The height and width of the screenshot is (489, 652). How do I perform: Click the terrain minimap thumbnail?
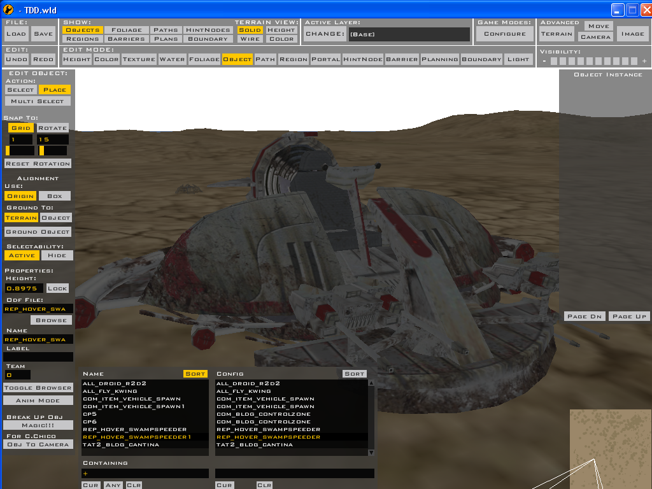(x=611, y=449)
